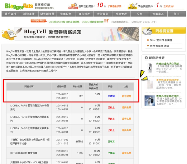The image size is (187, 164).
Task: Open the Q幣 menu
Action: point(140,14)
